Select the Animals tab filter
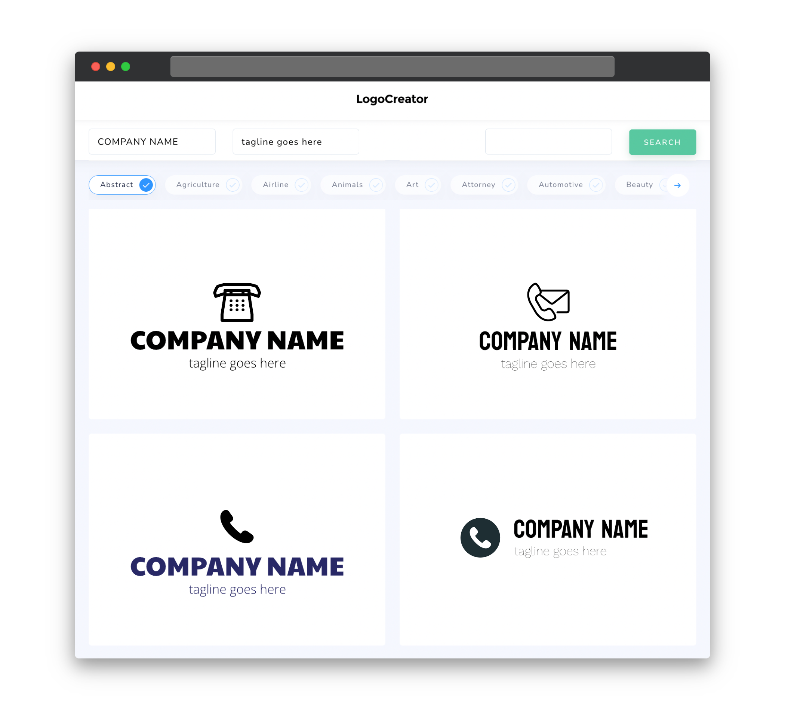Screen dimensions: 785x710 (354, 185)
